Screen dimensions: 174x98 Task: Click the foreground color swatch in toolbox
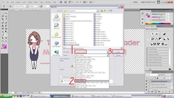click(3, 45)
